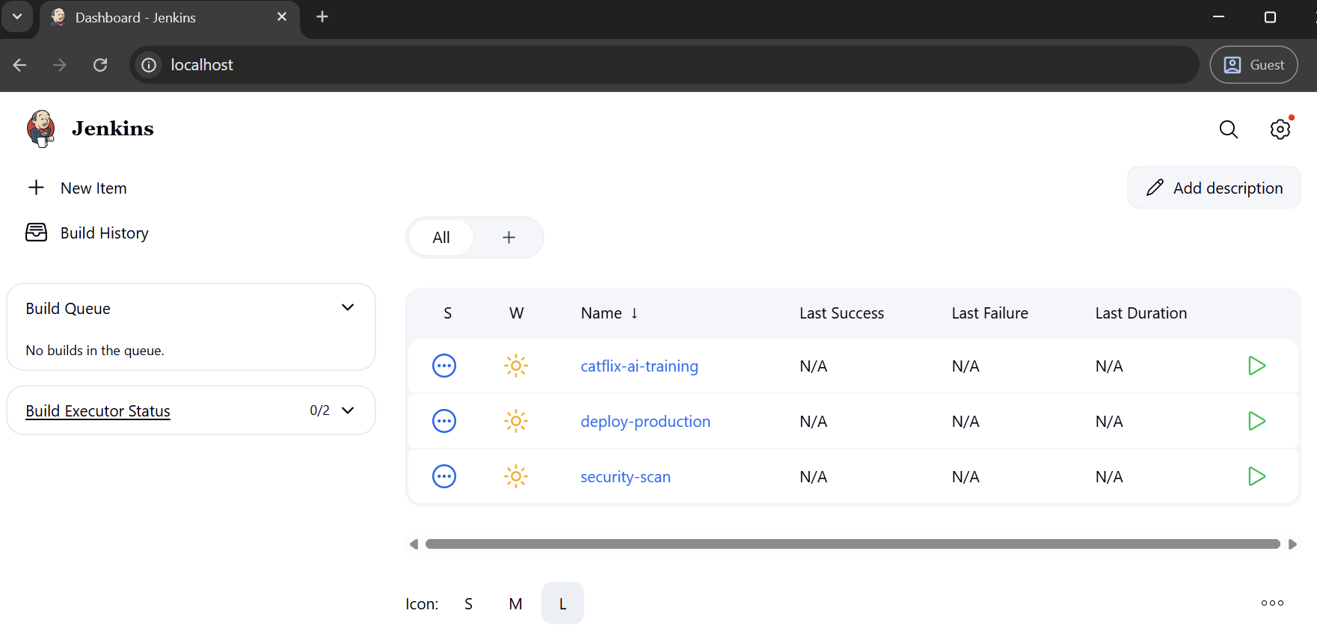The image size is (1317, 640).
Task: Open the security-scan job
Action: pos(625,477)
